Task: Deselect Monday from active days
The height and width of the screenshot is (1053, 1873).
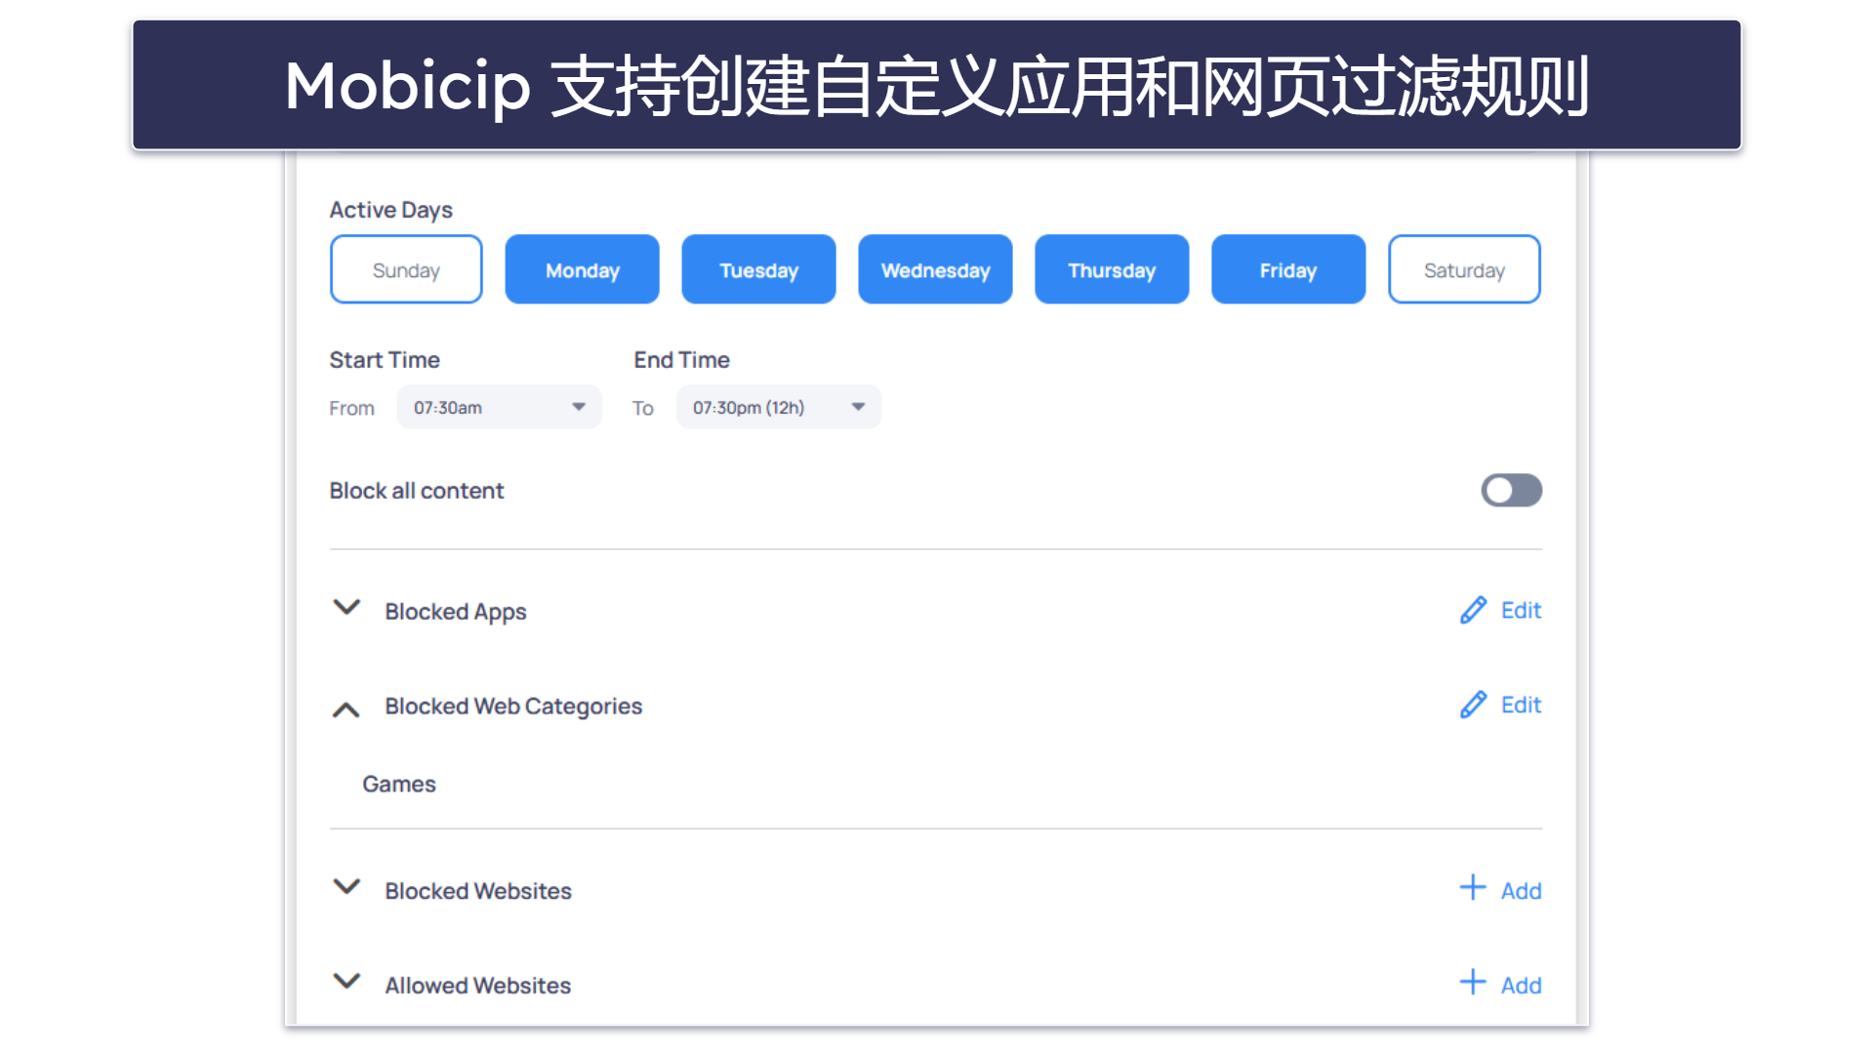Action: click(x=582, y=269)
